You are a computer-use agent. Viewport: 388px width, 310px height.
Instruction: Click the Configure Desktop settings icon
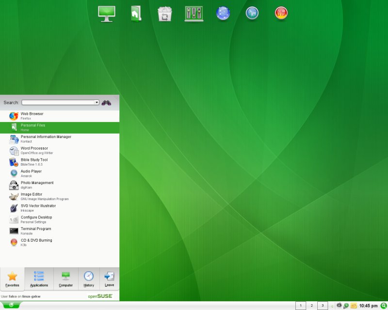coord(14,219)
